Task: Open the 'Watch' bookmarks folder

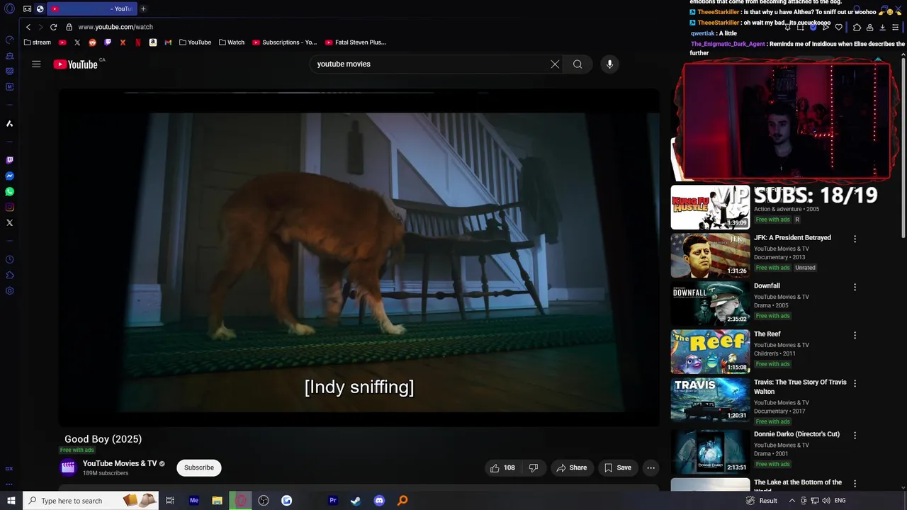Action: click(x=232, y=42)
